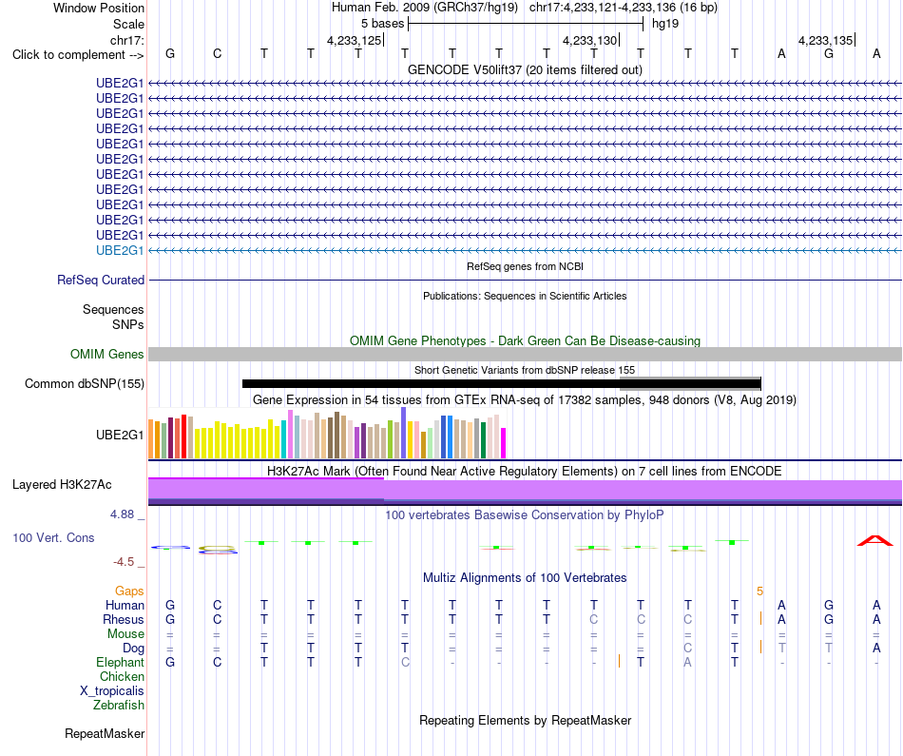Click the light A base in Elephant row
903x756 pixels.
[687, 663]
